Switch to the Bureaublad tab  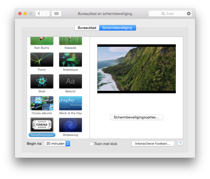[x=87, y=28]
